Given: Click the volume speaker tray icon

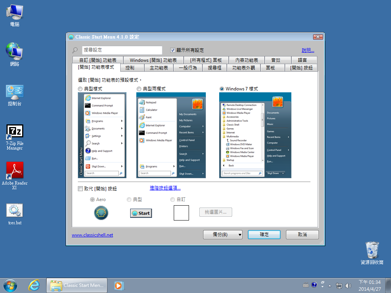Looking at the screenshot, I should pos(348,285).
